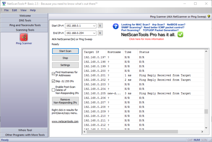Open the View menu

point(23,10)
